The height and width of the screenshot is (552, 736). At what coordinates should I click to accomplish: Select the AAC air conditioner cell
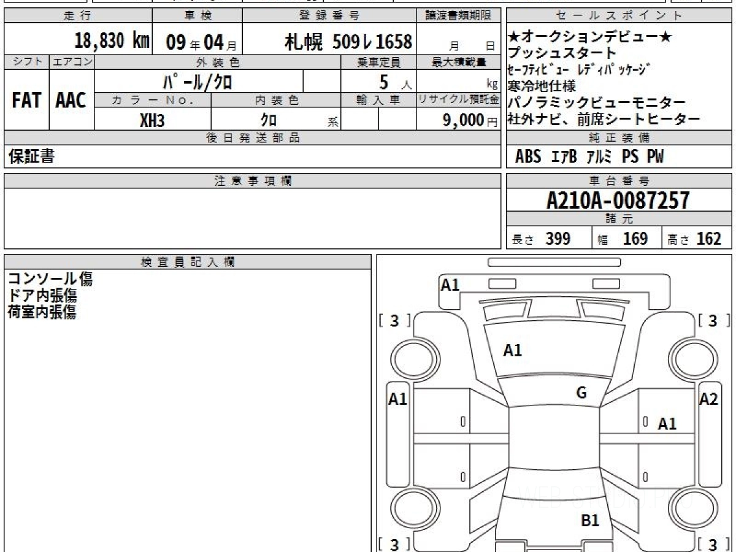pos(71,100)
